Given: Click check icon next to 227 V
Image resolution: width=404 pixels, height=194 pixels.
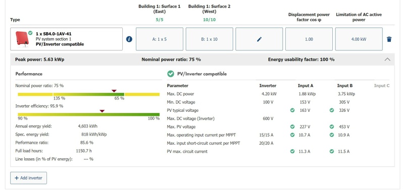Looking at the screenshot, I should coord(292,126).
